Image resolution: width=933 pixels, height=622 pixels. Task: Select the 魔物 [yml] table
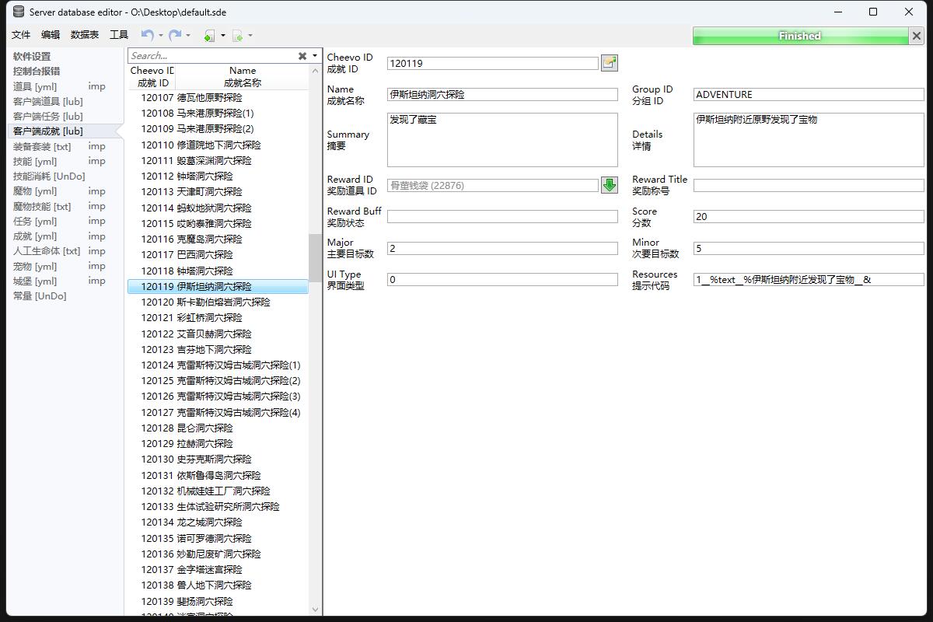coord(35,191)
